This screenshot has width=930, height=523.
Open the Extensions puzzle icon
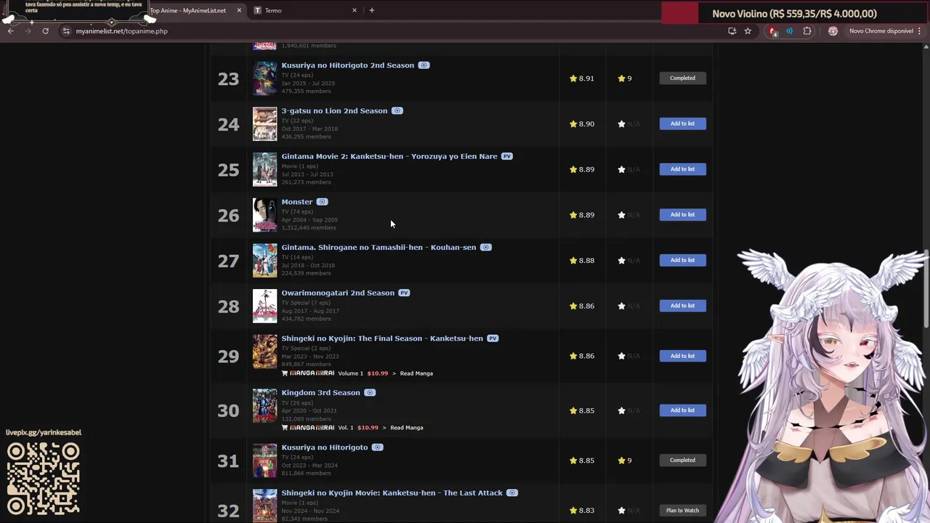click(807, 31)
